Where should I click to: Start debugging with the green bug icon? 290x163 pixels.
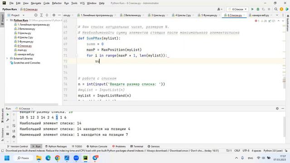258,9
